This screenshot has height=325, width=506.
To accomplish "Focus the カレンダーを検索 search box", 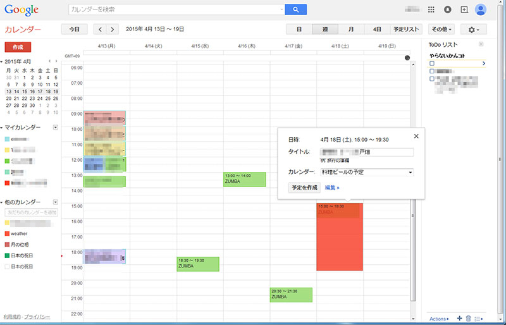I will tap(176, 9).
